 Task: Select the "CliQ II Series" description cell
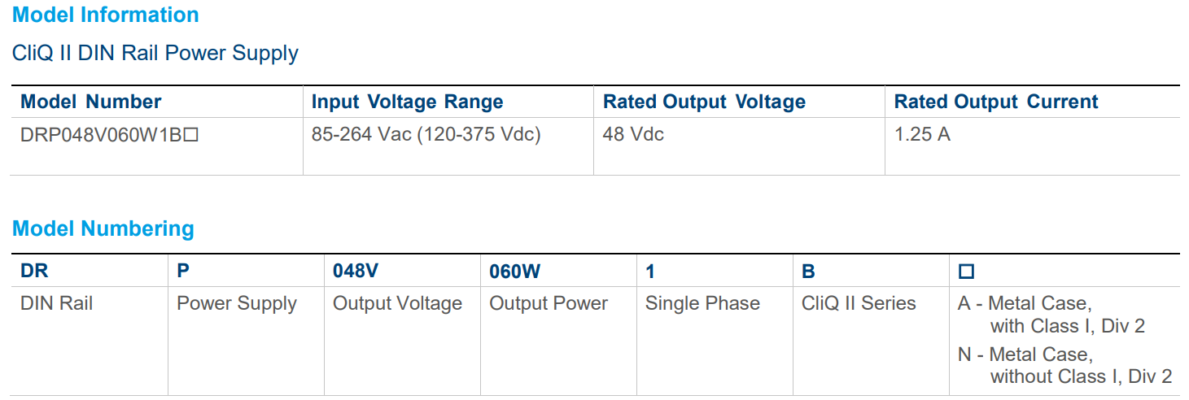[x=859, y=304]
